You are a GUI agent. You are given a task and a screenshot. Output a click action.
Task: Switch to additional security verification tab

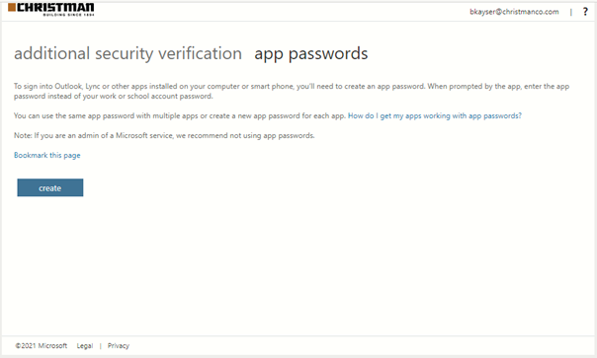(x=128, y=53)
